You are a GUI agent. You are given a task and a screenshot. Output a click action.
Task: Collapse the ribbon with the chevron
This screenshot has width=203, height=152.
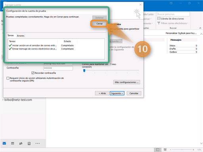click(x=200, y=28)
